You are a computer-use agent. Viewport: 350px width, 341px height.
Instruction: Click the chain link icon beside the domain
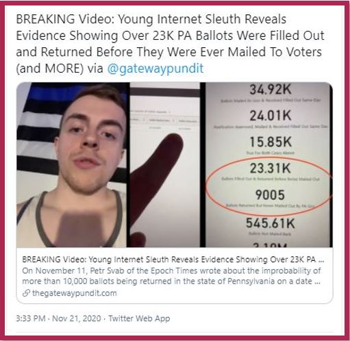click(27, 293)
